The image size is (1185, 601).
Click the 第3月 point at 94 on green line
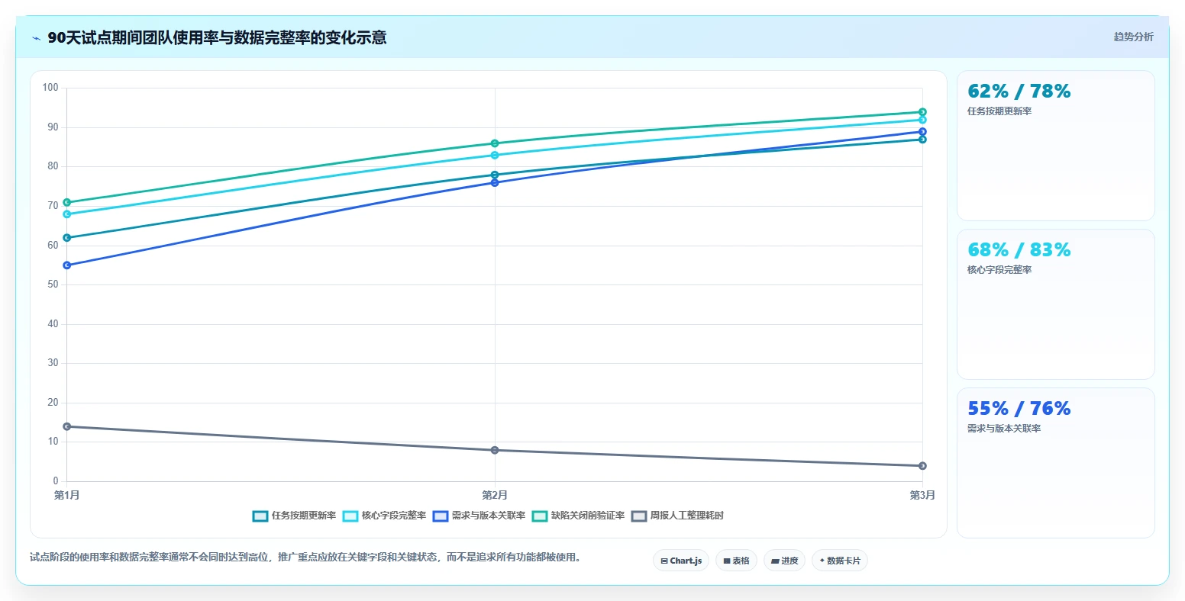coord(922,112)
